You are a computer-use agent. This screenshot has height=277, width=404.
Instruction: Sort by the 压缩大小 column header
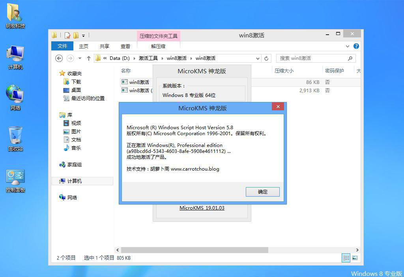[284, 71]
